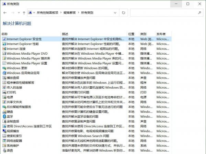Select the 键盘 troubleshooter name
This screenshot has height=154, width=206.
10,112
